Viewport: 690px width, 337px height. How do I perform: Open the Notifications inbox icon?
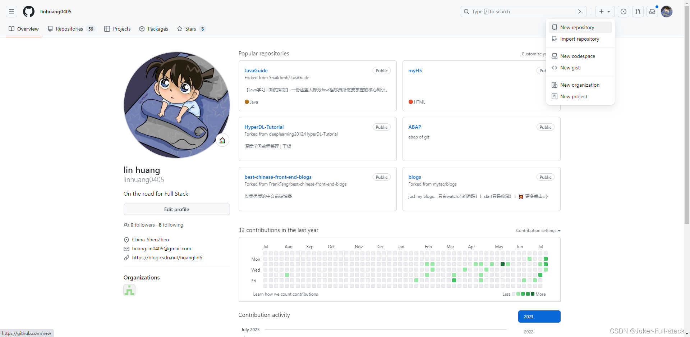coord(652,12)
